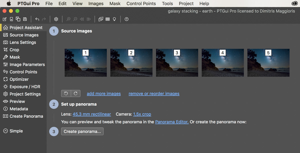Viewport: 300px width, 153px height.
Task: Select source image thumbnail 4
Action: click(x=223, y=63)
